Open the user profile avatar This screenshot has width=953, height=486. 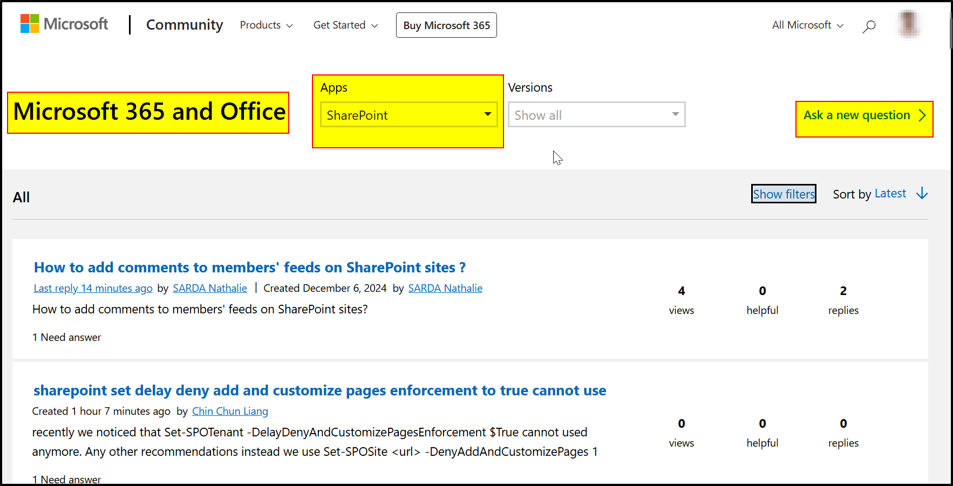pos(909,24)
